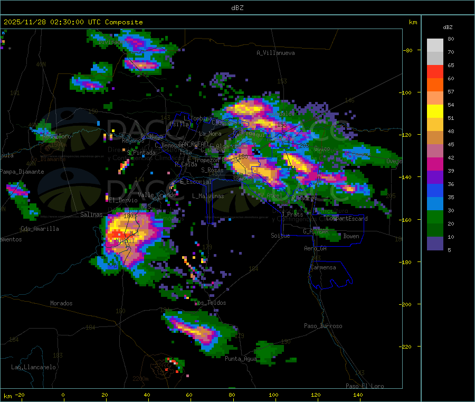
Task: Click the '2200m' elevation contour label
Action: pyautogui.click(x=140, y=379)
